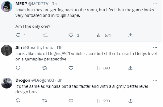Retweet Sin's Origins/AC1 tweet
The height and width of the screenshot is (107, 163).
(x=44, y=68)
